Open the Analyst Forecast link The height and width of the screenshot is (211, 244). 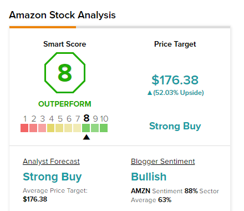pos(51,162)
